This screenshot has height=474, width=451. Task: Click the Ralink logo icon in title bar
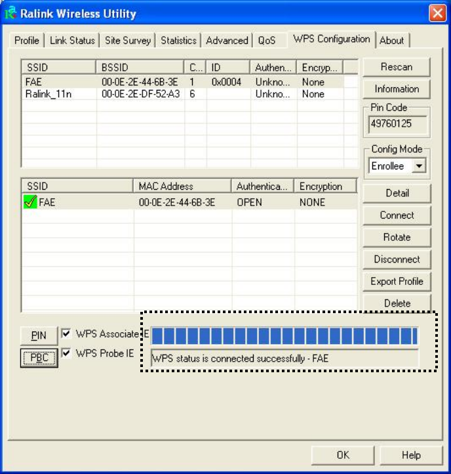click(11, 13)
